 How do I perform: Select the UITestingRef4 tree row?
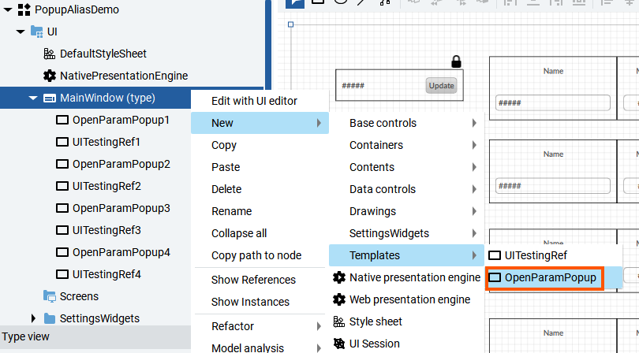(x=95, y=274)
